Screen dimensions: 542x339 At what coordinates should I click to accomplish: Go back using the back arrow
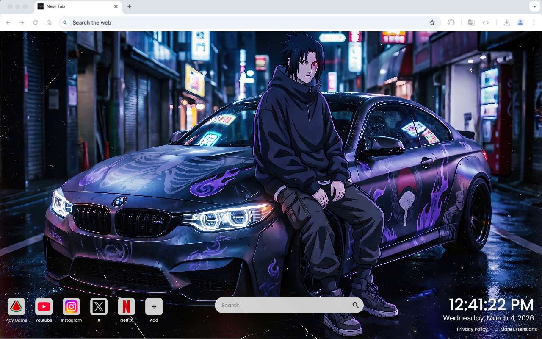(x=8, y=22)
